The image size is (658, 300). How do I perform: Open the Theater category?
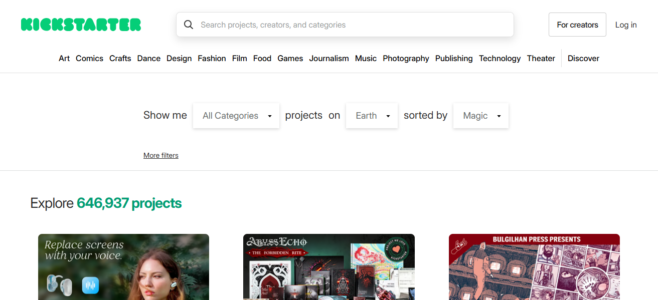(541, 58)
